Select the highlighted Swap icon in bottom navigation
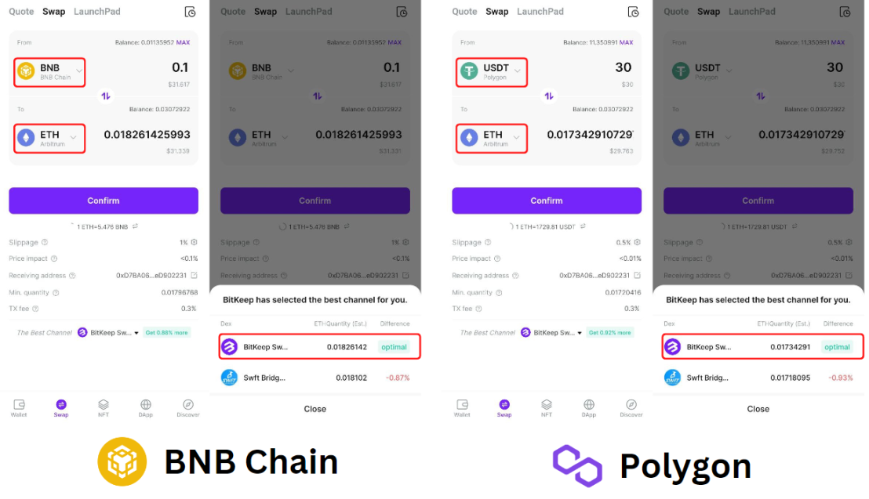 click(60, 407)
